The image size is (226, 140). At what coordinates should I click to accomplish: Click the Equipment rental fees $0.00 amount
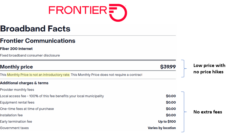[x=171, y=102]
